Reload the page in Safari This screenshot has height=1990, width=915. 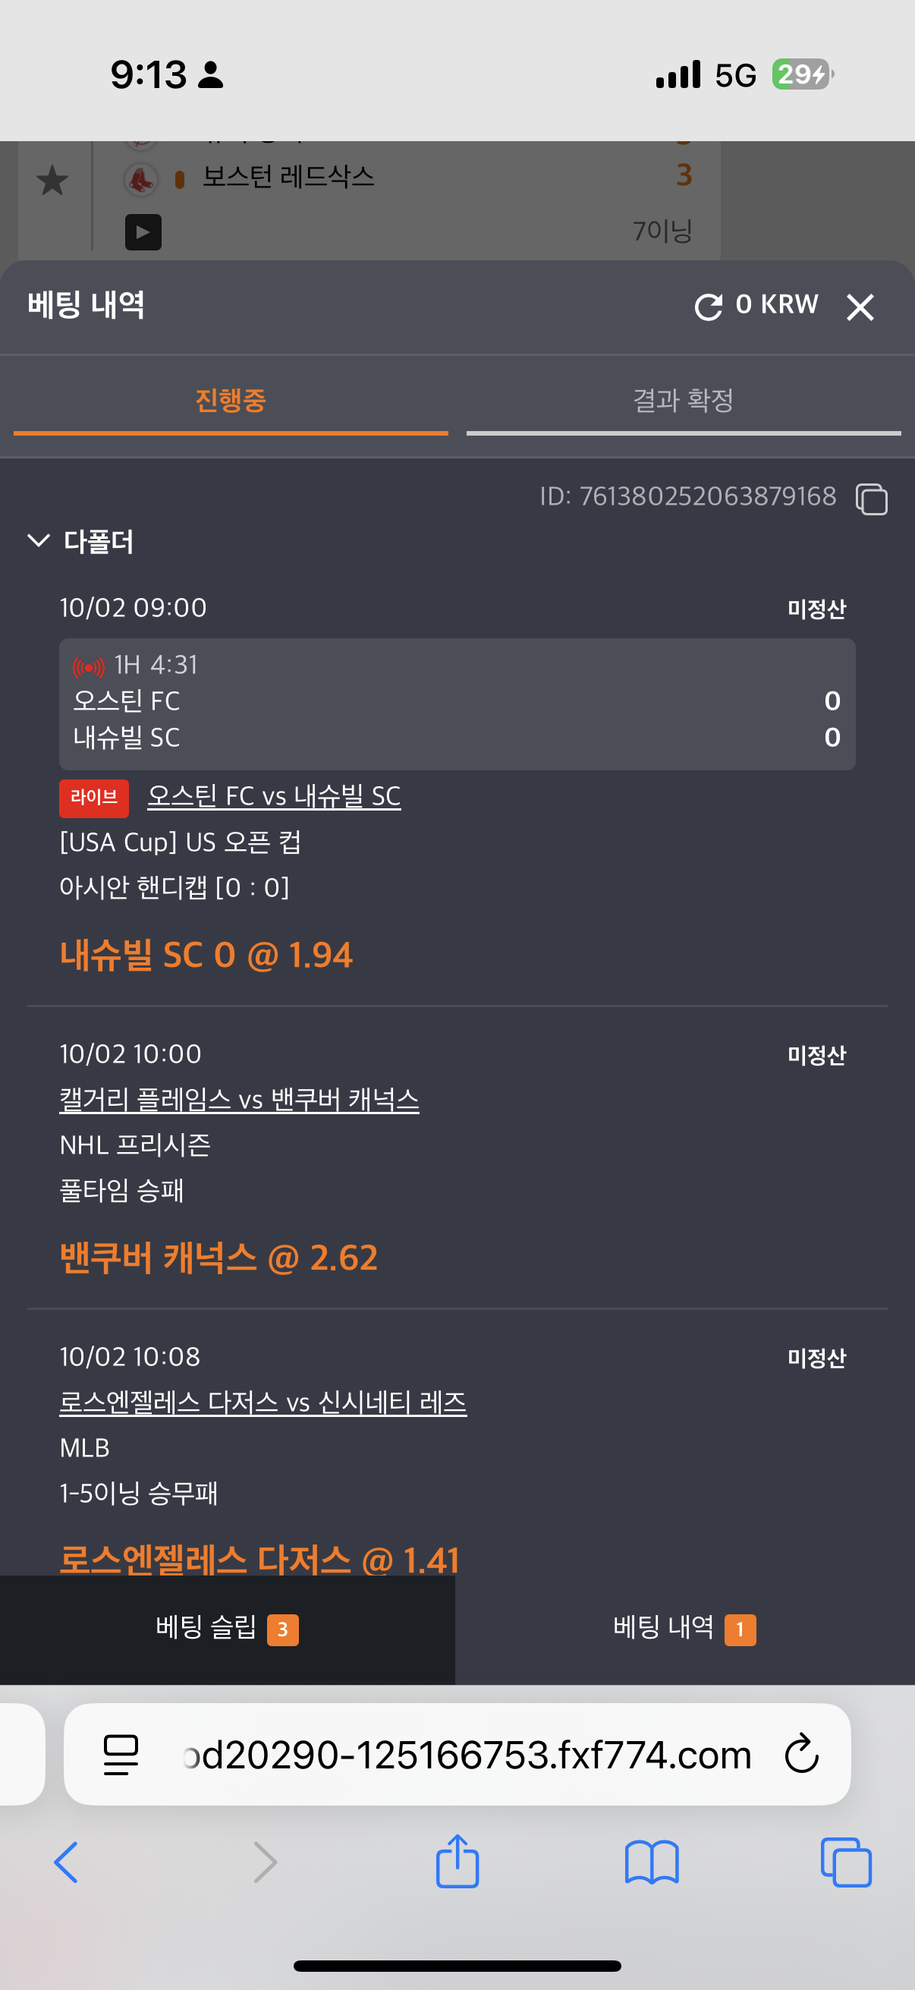pos(801,1754)
